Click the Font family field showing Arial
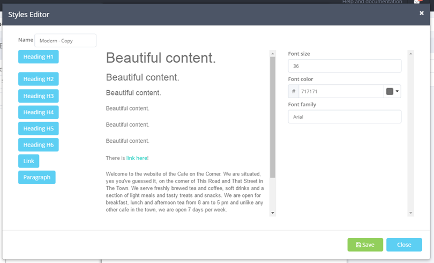This screenshot has width=434, height=263. pos(345,116)
